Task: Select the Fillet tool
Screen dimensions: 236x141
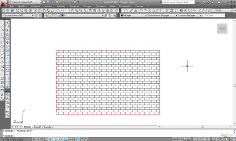Action: [x=7, y=83]
